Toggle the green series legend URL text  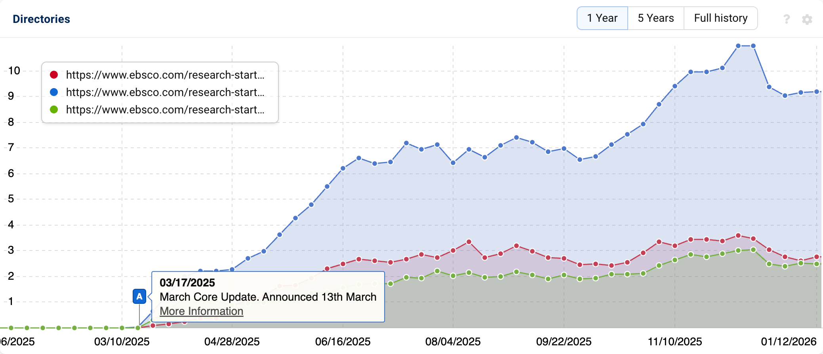(165, 109)
